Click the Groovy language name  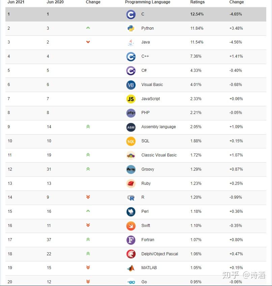[x=148, y=169]
